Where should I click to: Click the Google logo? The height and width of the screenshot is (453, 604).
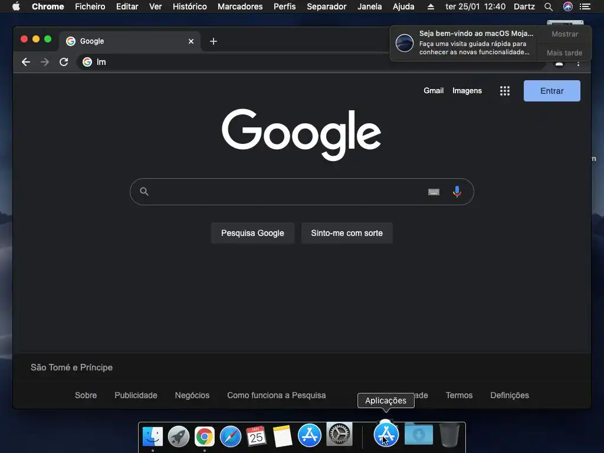[x=301, y=134]
